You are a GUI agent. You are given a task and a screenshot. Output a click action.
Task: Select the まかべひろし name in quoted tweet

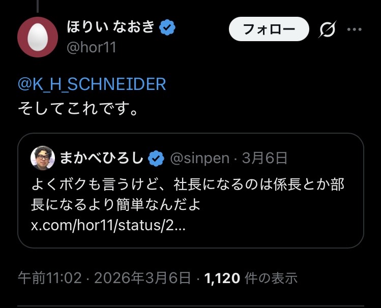click(102, 159)
